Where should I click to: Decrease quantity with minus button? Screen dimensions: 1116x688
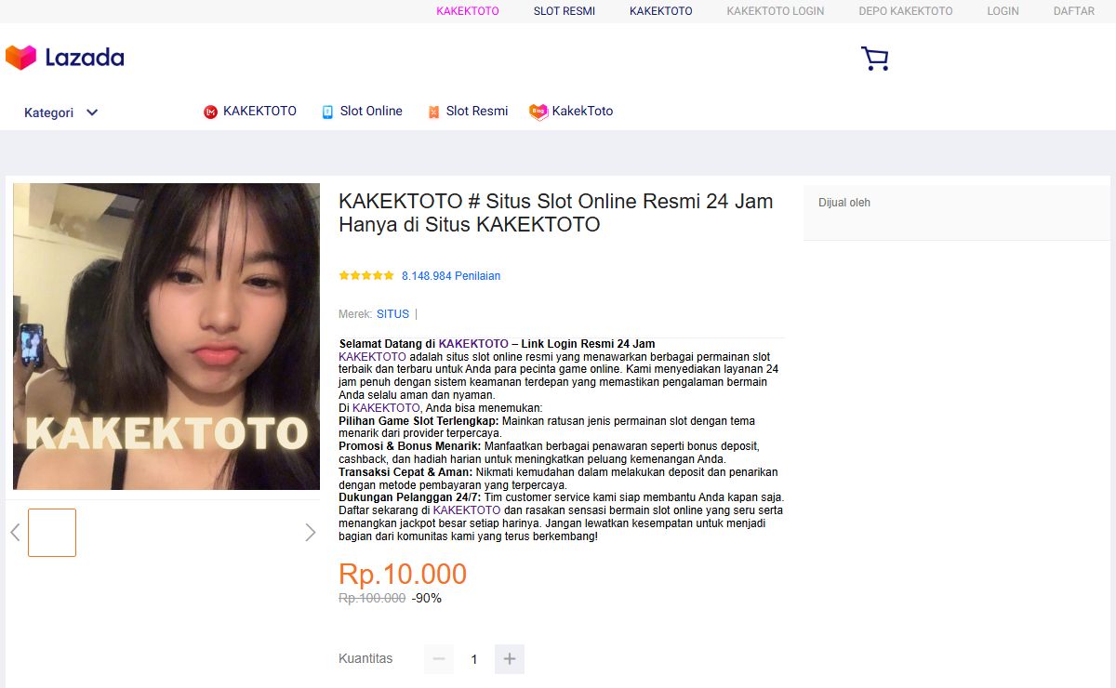tap(439, 659)
